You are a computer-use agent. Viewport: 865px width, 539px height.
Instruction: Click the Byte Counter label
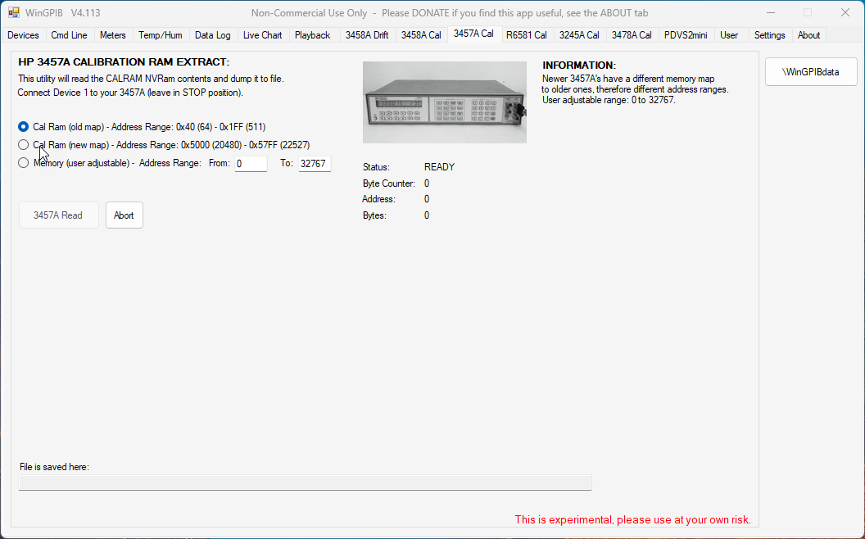389,183
